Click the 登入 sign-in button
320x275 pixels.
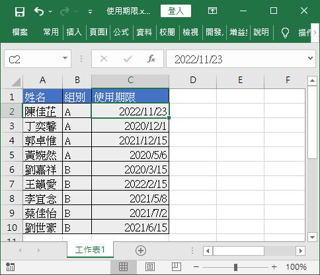pos(176,11)
